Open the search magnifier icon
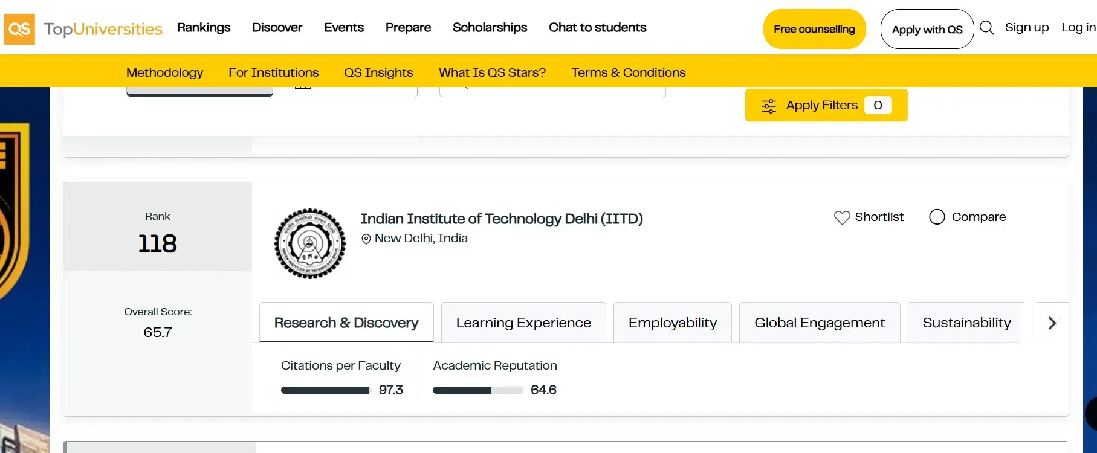 tap(986, 28)
